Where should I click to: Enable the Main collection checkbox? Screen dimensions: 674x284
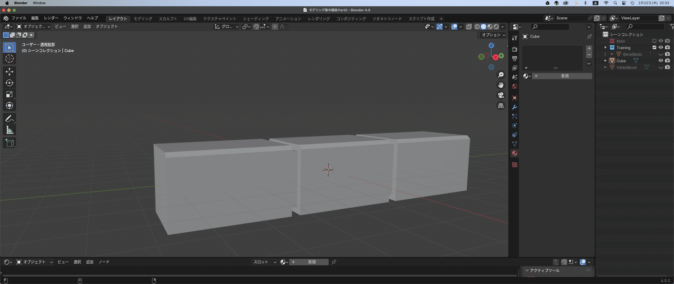pos(654,41)
